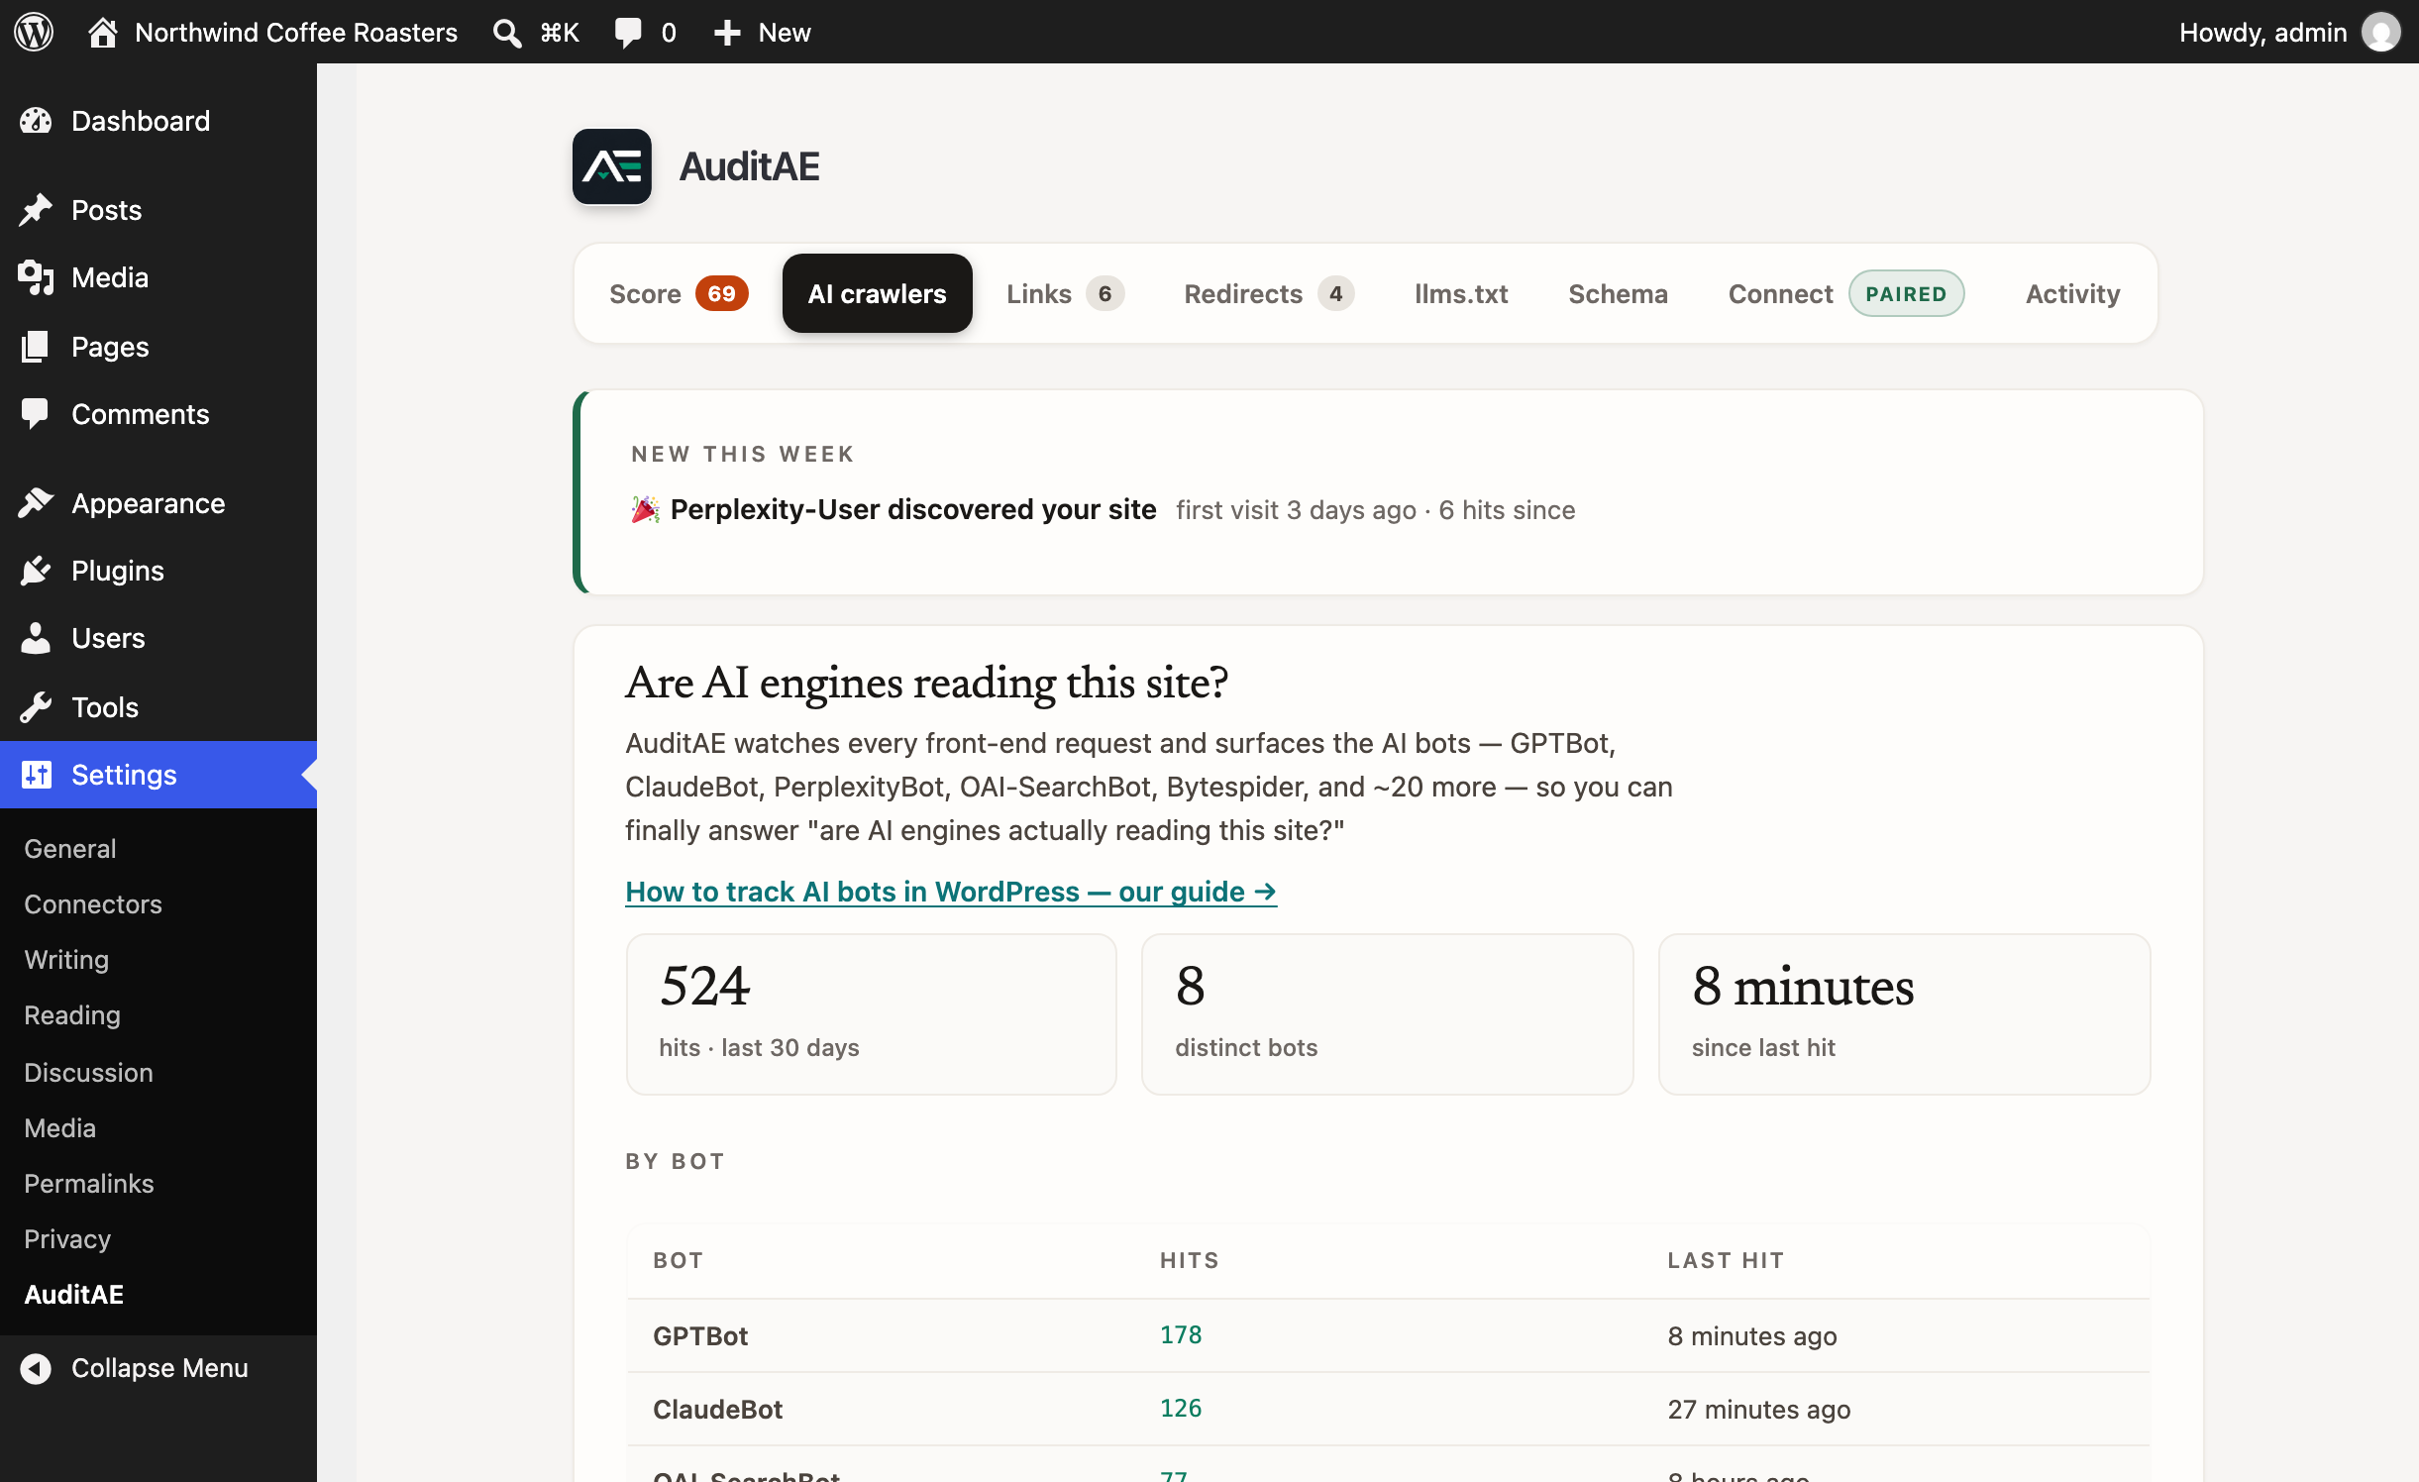Switch to the Score tab
The width and height of the screenshot is (2419, 1482).
679,293
